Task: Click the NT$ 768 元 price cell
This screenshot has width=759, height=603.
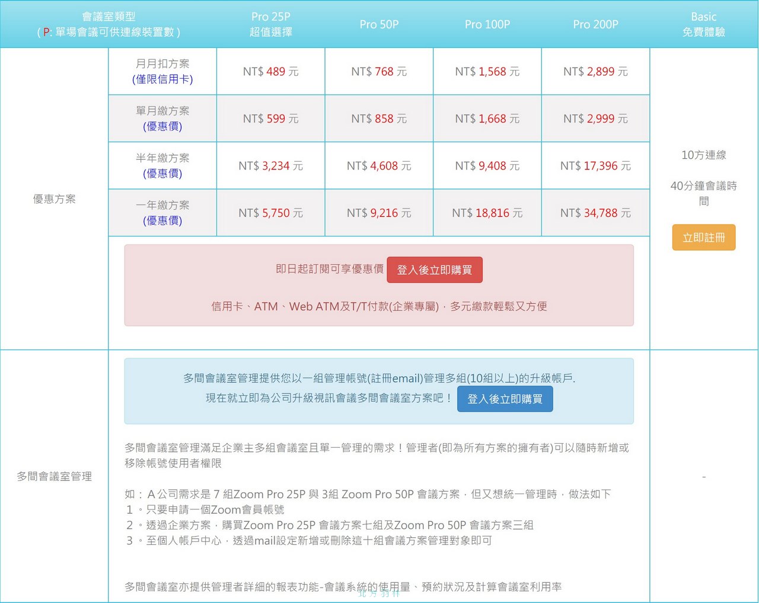Action: (x=379, y=71)
